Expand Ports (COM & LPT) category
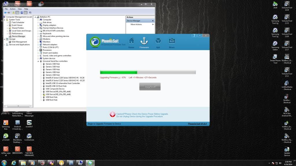This screenshot has width=296, height=166. [x=38, y=48]
